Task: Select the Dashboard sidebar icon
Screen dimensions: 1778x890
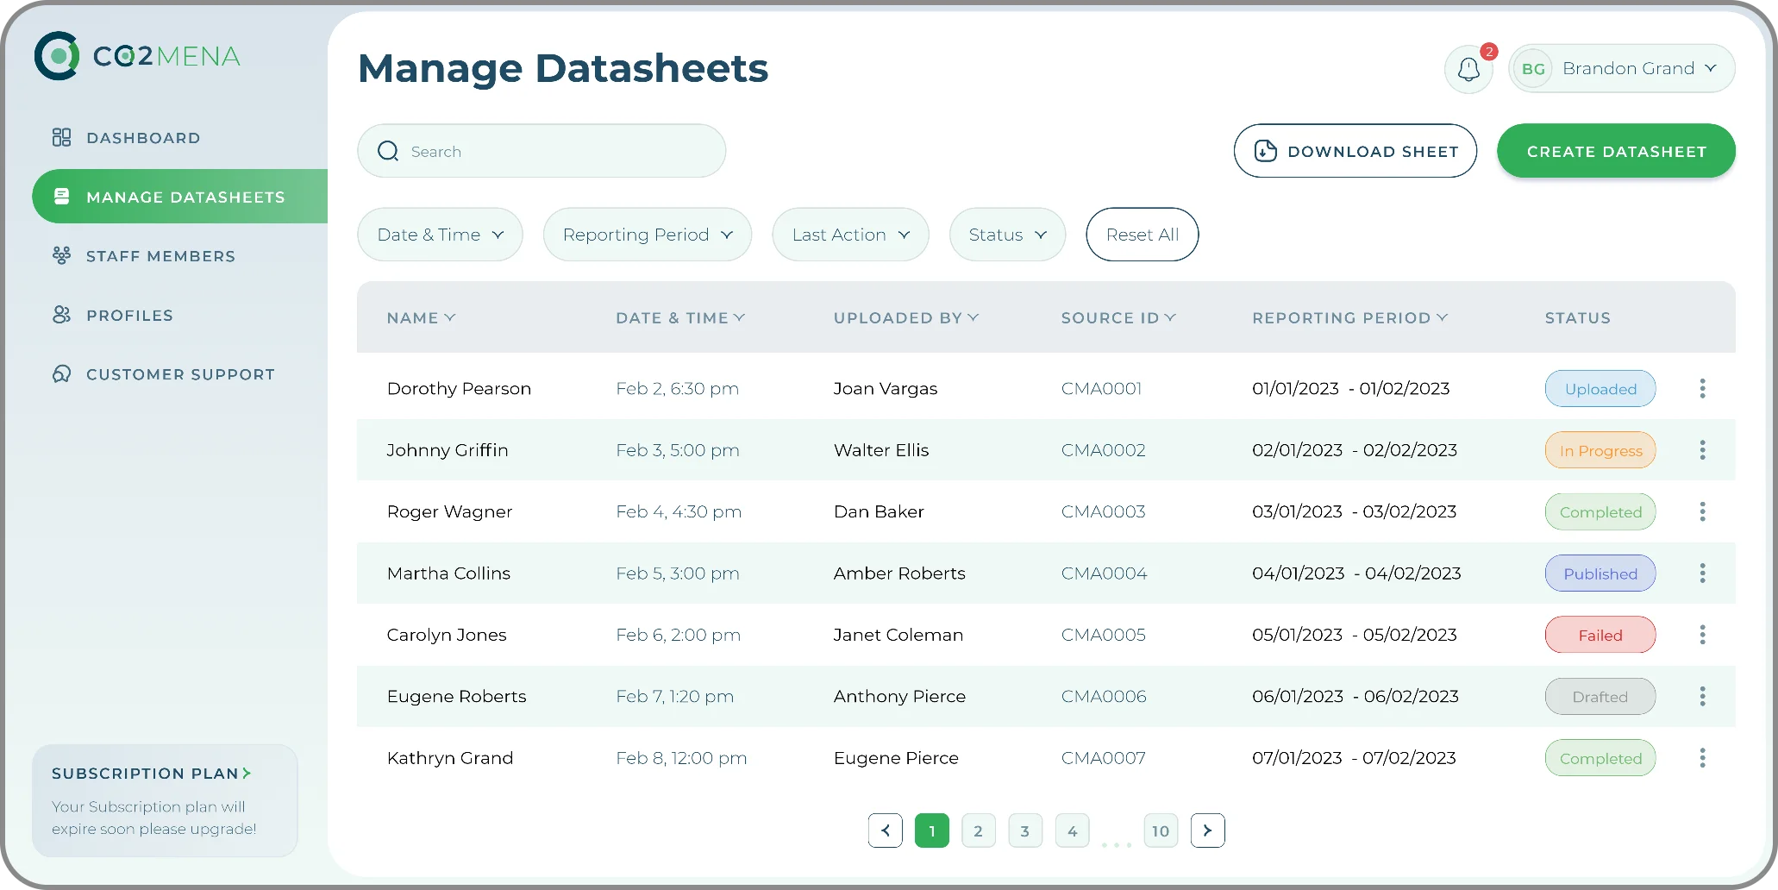Action: pyautogui.click(x=61, y=137)
